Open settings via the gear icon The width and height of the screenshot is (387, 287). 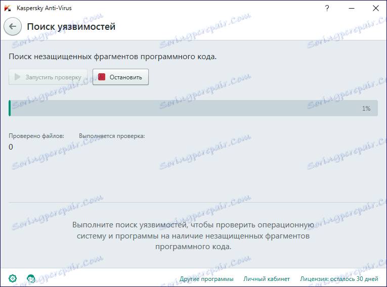[x=13, y=278]
